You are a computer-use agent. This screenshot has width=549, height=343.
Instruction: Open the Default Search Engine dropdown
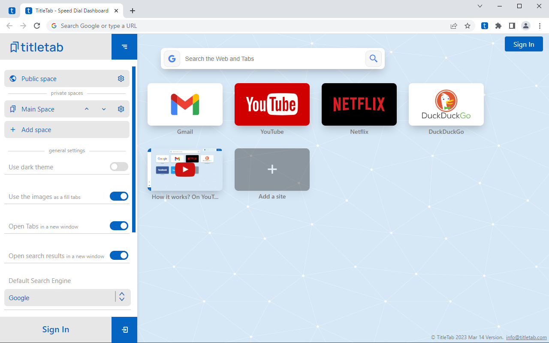67,298
